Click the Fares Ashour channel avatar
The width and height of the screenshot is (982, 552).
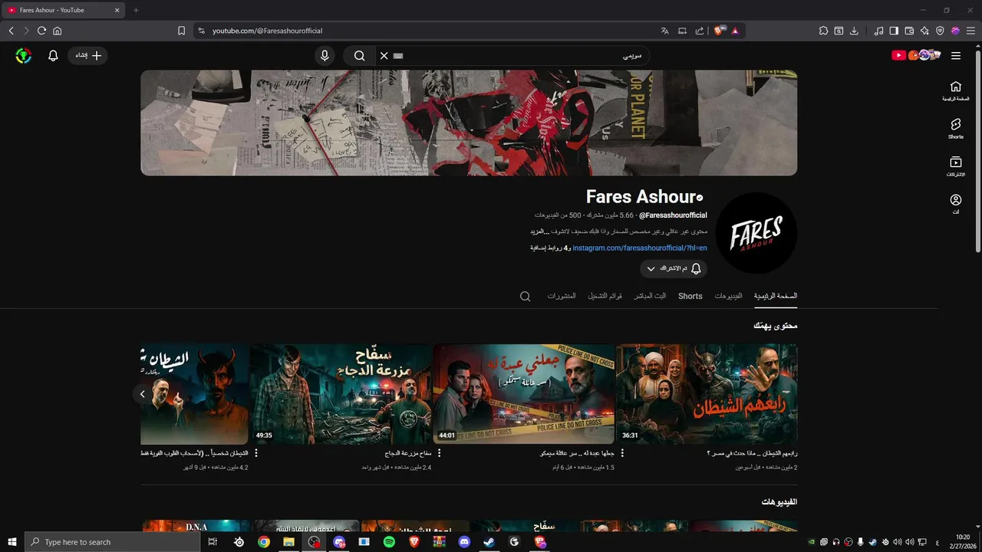[756, 233]
